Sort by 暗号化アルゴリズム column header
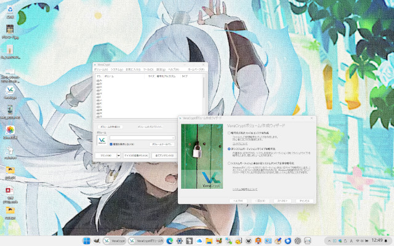Image resolution: width=394 pixels, height=246 pixels. click(167, 76)
